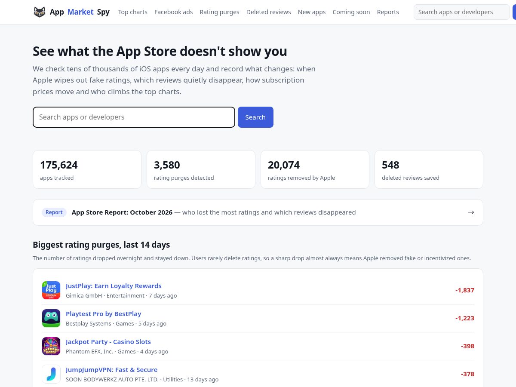Click the blue Search button

[x=255, y=117]
